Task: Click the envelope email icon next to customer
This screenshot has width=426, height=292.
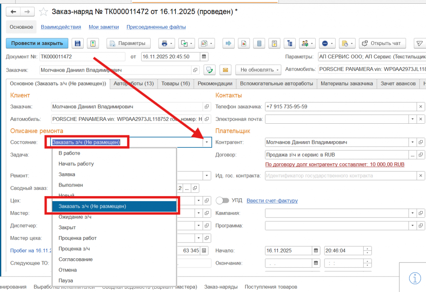Action: pyautogui.click(x=225, y=70)
